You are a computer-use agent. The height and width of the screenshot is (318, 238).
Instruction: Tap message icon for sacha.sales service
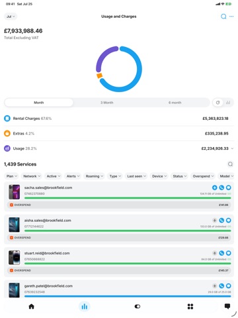229,187
